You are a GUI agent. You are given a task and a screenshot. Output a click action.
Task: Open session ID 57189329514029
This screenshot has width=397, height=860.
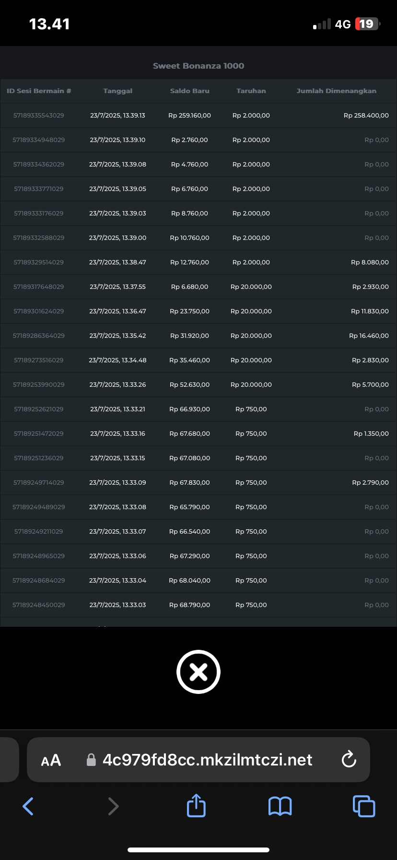coord(39,263)
